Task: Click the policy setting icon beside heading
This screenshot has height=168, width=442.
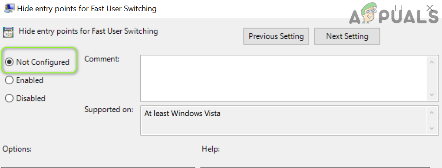Action: coord(8,32)
